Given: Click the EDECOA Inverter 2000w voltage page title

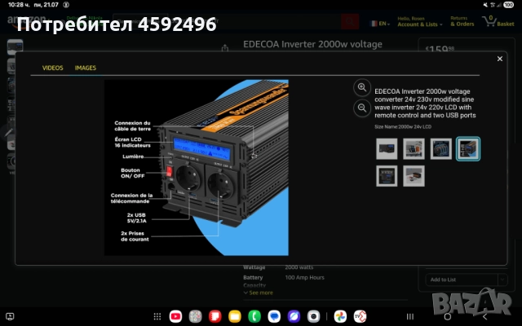Looking at the screenshot, I should point(312,44).
